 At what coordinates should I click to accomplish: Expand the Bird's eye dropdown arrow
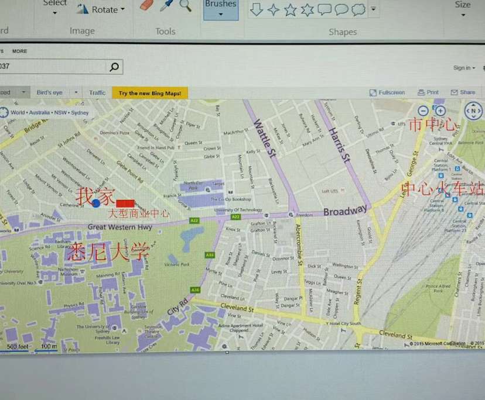76,92
